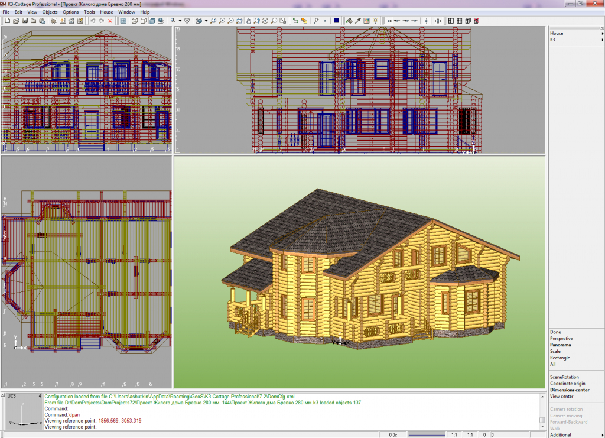Click the light bulb lighting icon
The height and width of the screenshot is (438, 605).
click(x=375, y=21)
